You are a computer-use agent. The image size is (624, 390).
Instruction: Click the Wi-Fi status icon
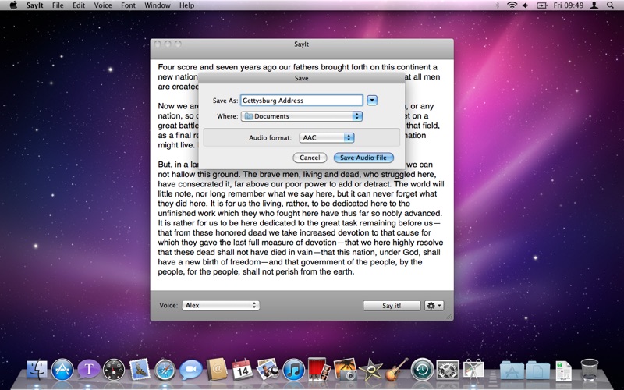(512, 5)
